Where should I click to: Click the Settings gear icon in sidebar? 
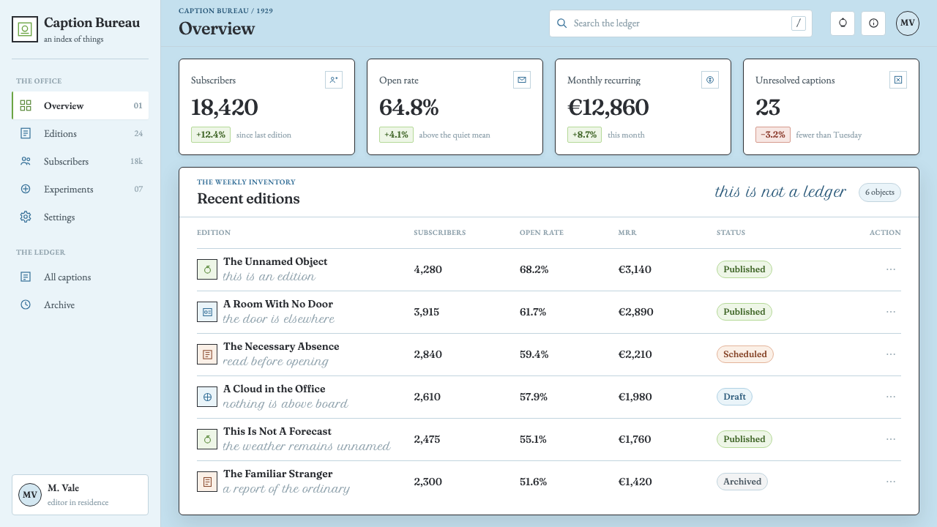[x=26, y=217]
